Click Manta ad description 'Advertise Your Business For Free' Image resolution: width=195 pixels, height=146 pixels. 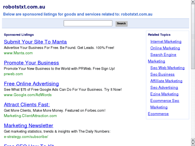tap(31, 48)
